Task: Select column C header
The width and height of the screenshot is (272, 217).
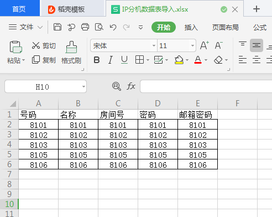Action: click(x=118, y=104)
